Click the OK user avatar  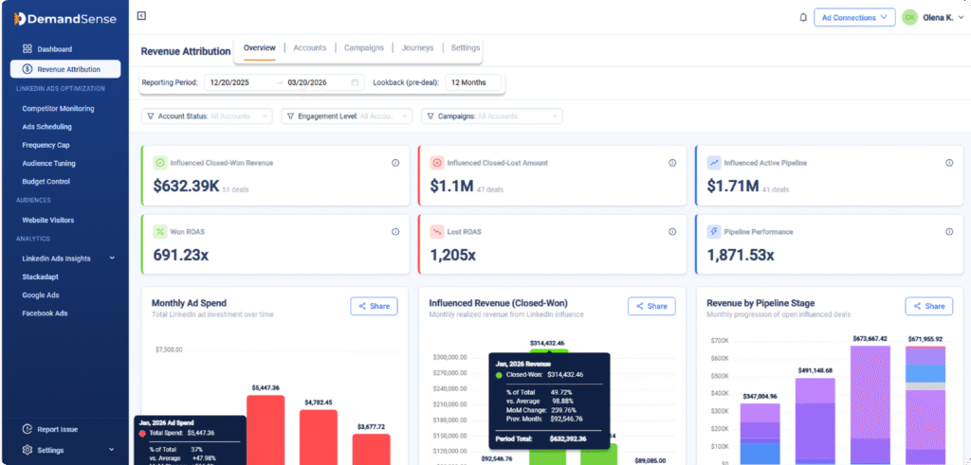[909, 18]
